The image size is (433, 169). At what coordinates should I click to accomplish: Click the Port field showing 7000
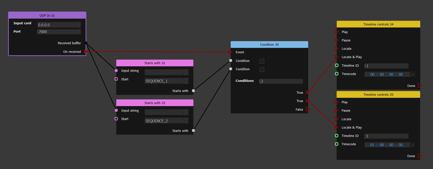[59, 32]
